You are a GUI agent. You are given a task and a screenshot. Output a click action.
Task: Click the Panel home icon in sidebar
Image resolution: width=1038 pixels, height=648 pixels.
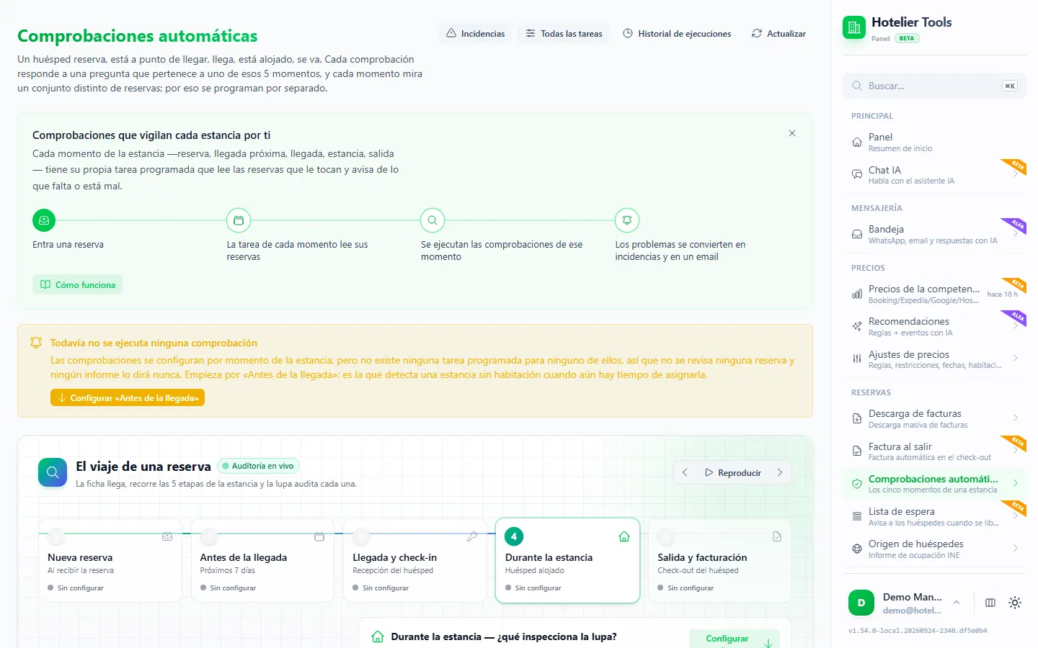[857, 142]
